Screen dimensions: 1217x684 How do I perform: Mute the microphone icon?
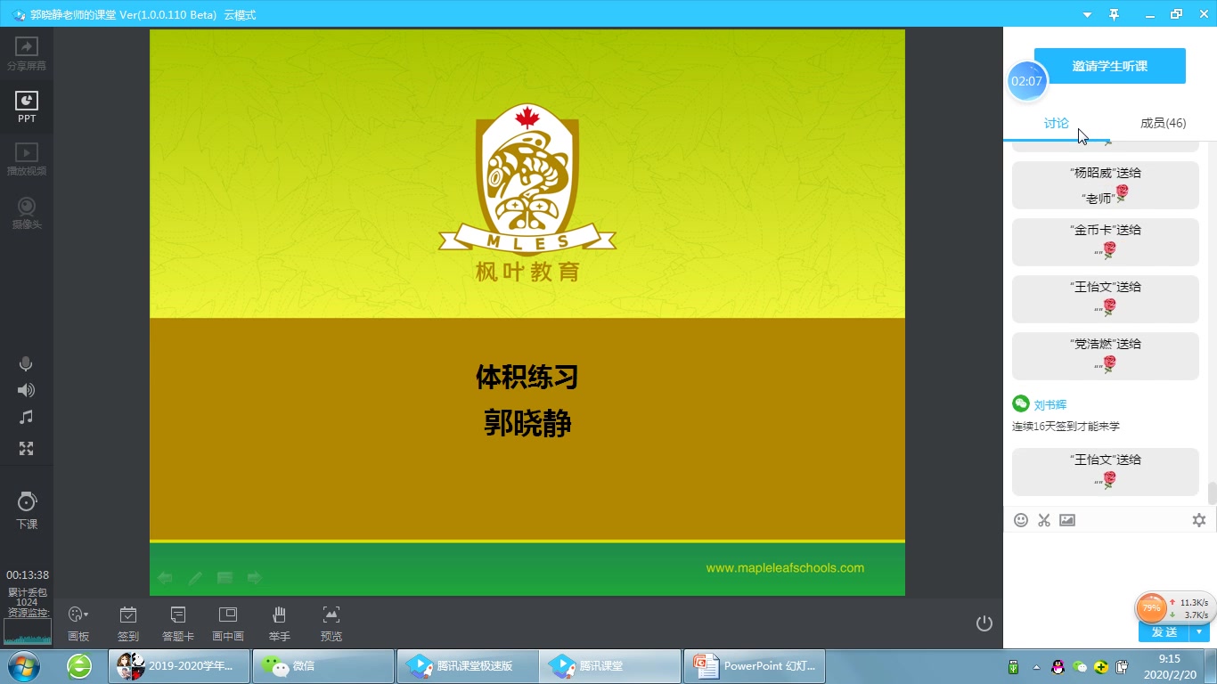point(26,363)
